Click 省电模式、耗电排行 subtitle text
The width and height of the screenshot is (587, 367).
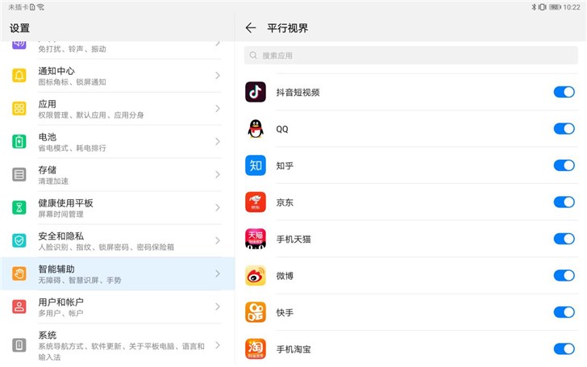[x=72, y=148]
